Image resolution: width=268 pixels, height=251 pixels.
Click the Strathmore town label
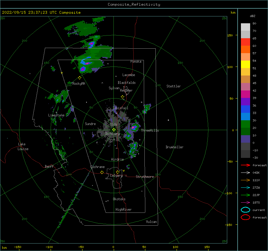145,177
